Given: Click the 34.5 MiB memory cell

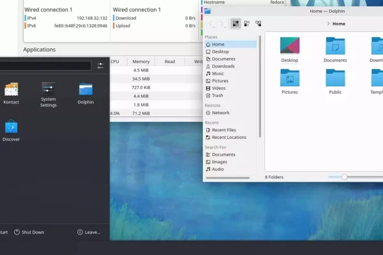Looking at the screenshot, I should tap(141, 79).
